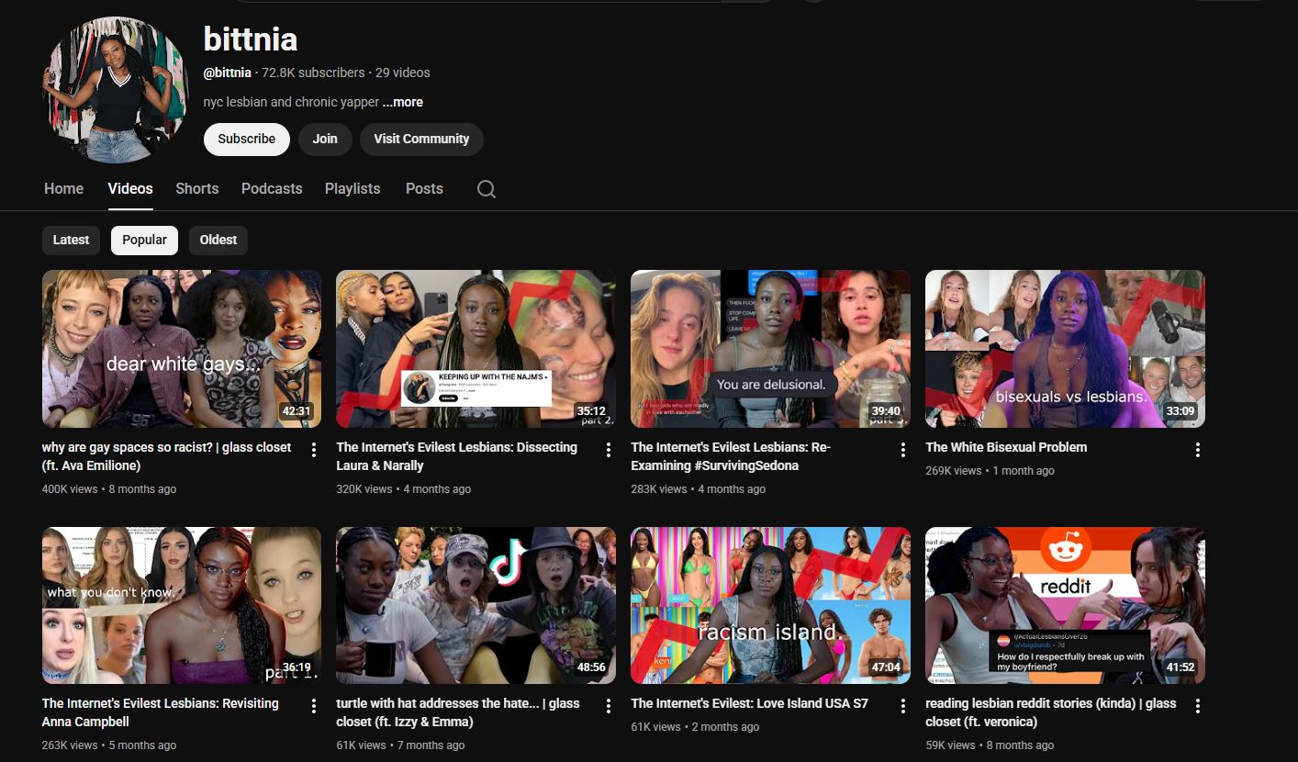
Task: Click the @bittnia channel handle
Action: [227, 73]
